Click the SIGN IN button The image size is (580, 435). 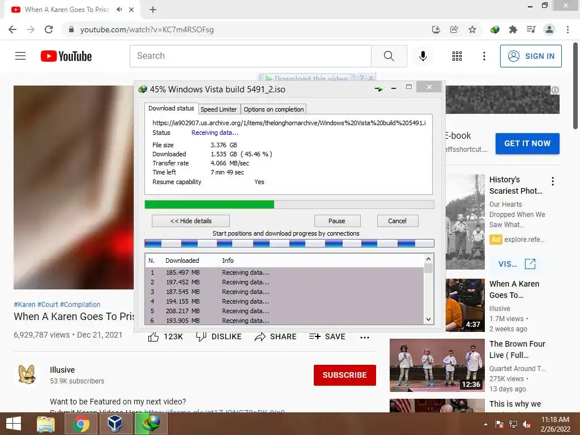click(x=531, y=56)
